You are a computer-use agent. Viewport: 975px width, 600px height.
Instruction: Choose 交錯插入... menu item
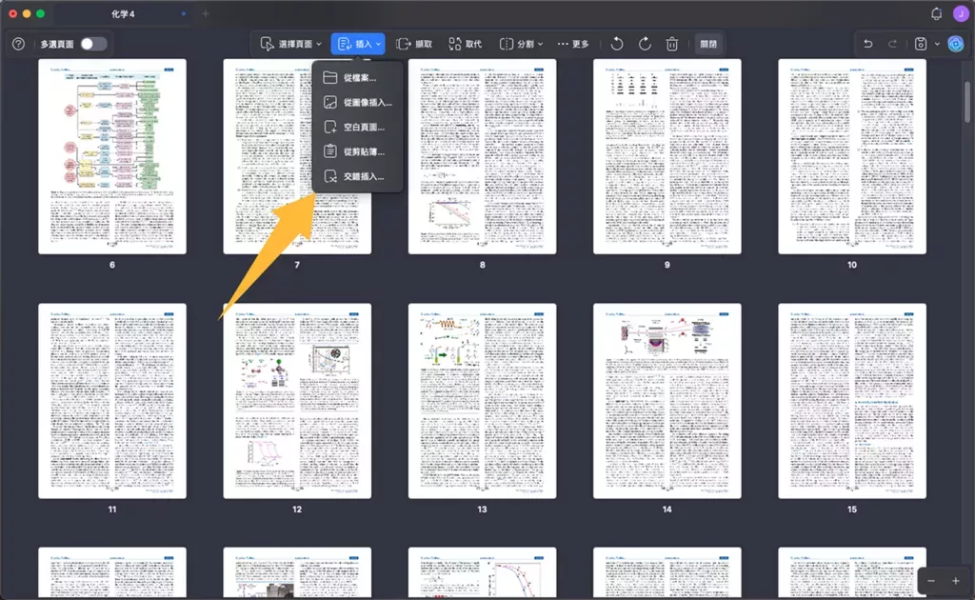[x=358, y=176]
